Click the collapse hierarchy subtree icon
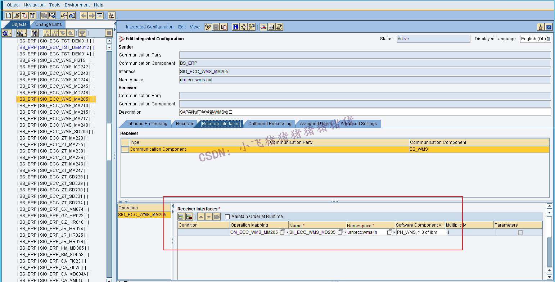The width and height of the screenshot is (555, 282). tap(55, 33)
